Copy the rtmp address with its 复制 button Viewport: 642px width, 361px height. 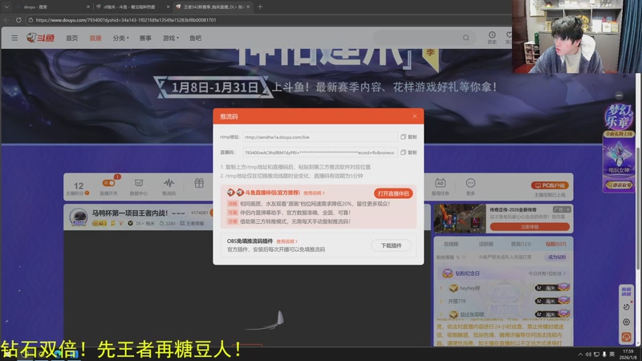click(408, 136)
